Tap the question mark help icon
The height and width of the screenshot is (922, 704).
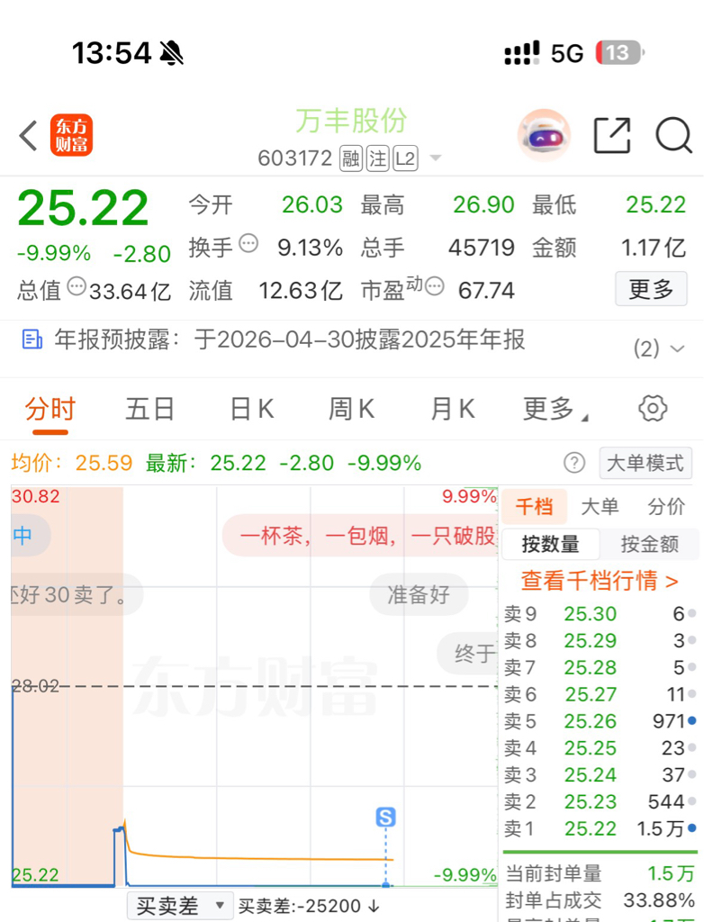[574, 464]
